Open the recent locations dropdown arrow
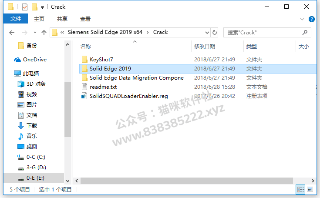The image size is (320, 198). tap(35, 33)
